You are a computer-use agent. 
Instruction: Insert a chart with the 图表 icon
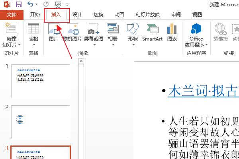pyautogui.click(x=172, y=29)
